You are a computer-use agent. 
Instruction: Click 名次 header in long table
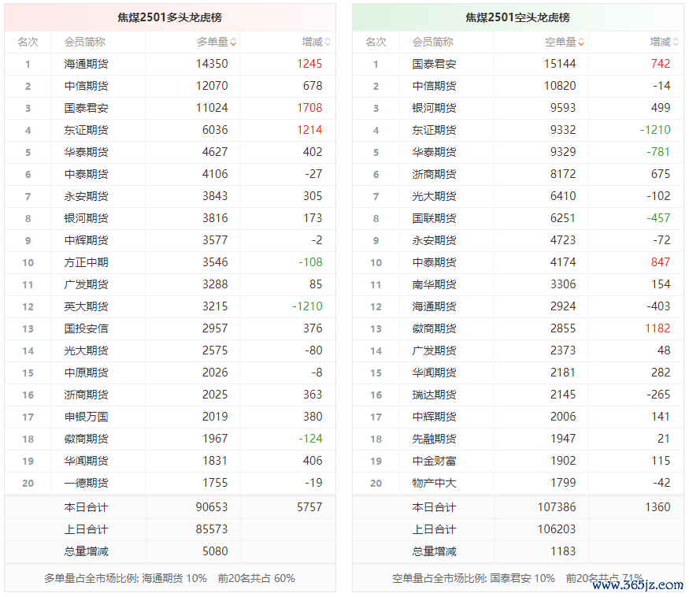pos(28,43)
